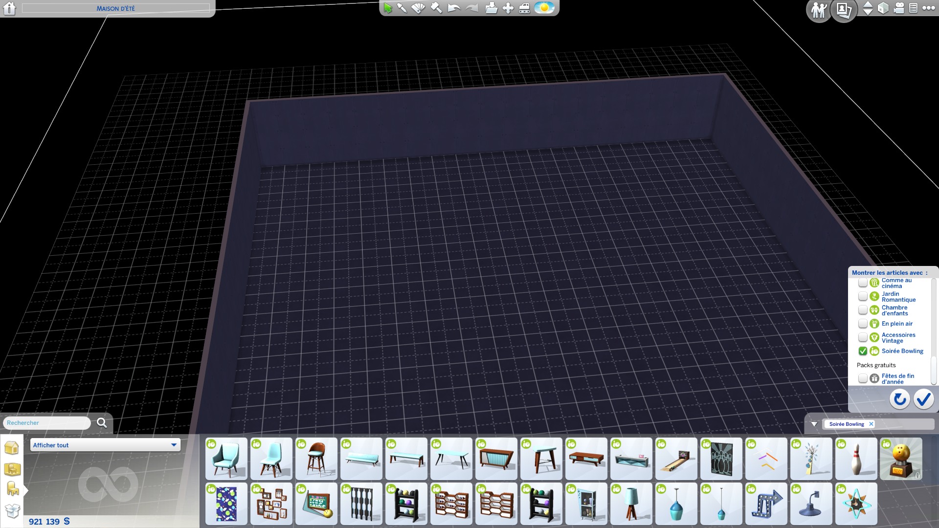Select the retro wooden console thumbnail
This screenshot has width=939, height=528.
tap(496, 459)
